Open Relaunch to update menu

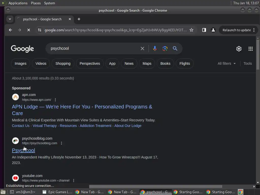238,30
